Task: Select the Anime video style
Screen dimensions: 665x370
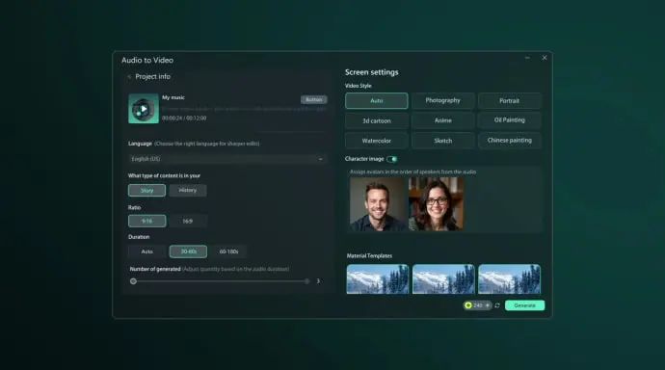Action: (x=442, y=120)
